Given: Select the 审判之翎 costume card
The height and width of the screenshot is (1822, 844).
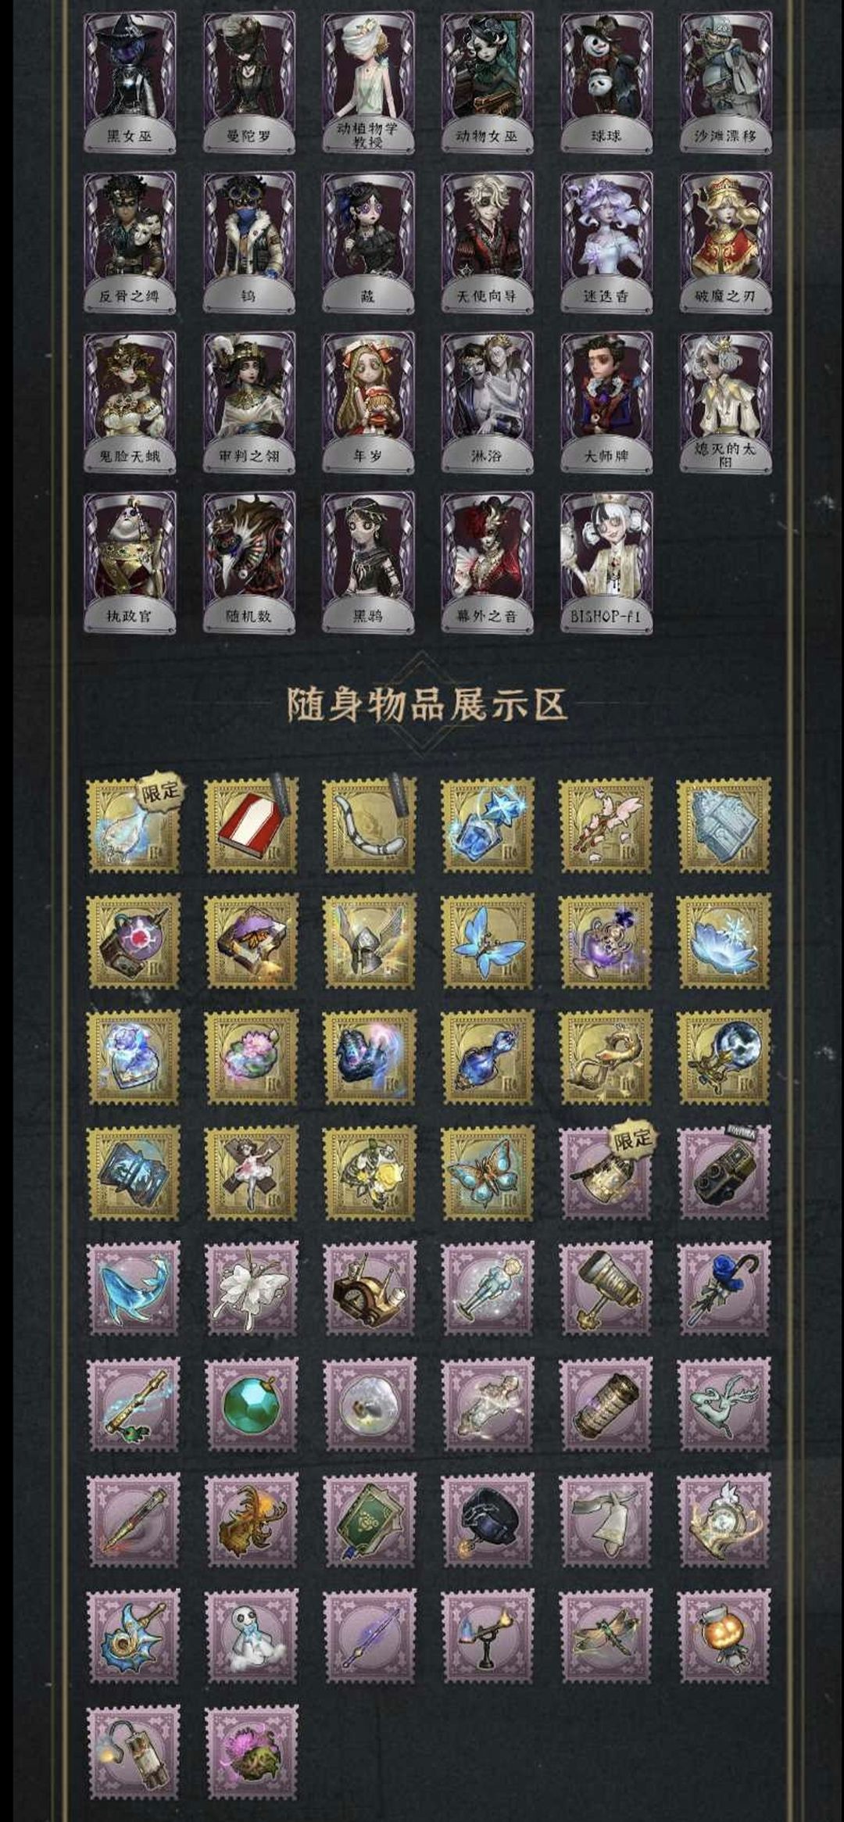Looking at the screenshot, I should point(249,403).
